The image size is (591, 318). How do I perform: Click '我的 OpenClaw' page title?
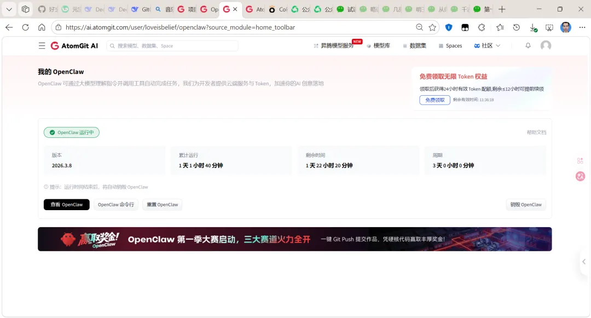pyautogui.click(x=61, y=72)
